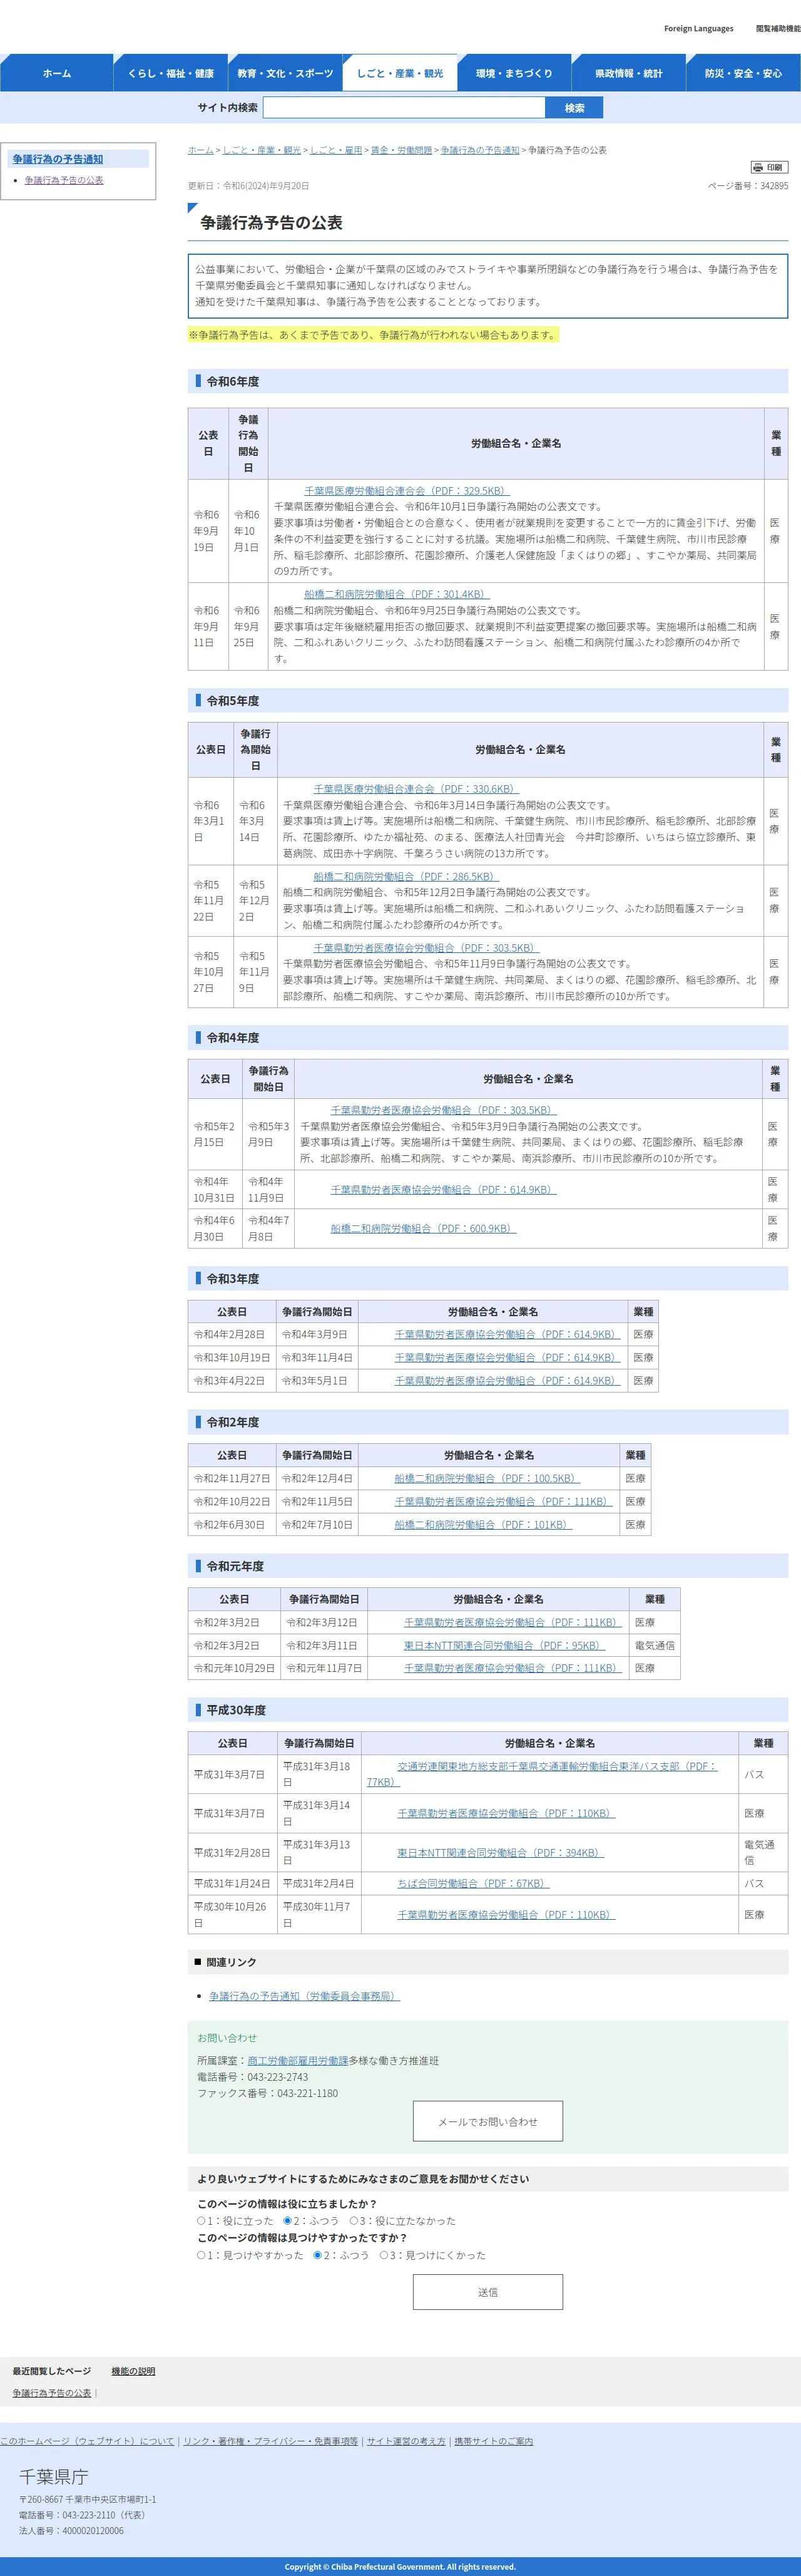Select radio 1:役に立った
The width and height of the screenshot is (801, 2576).
tap(201, 2220)
